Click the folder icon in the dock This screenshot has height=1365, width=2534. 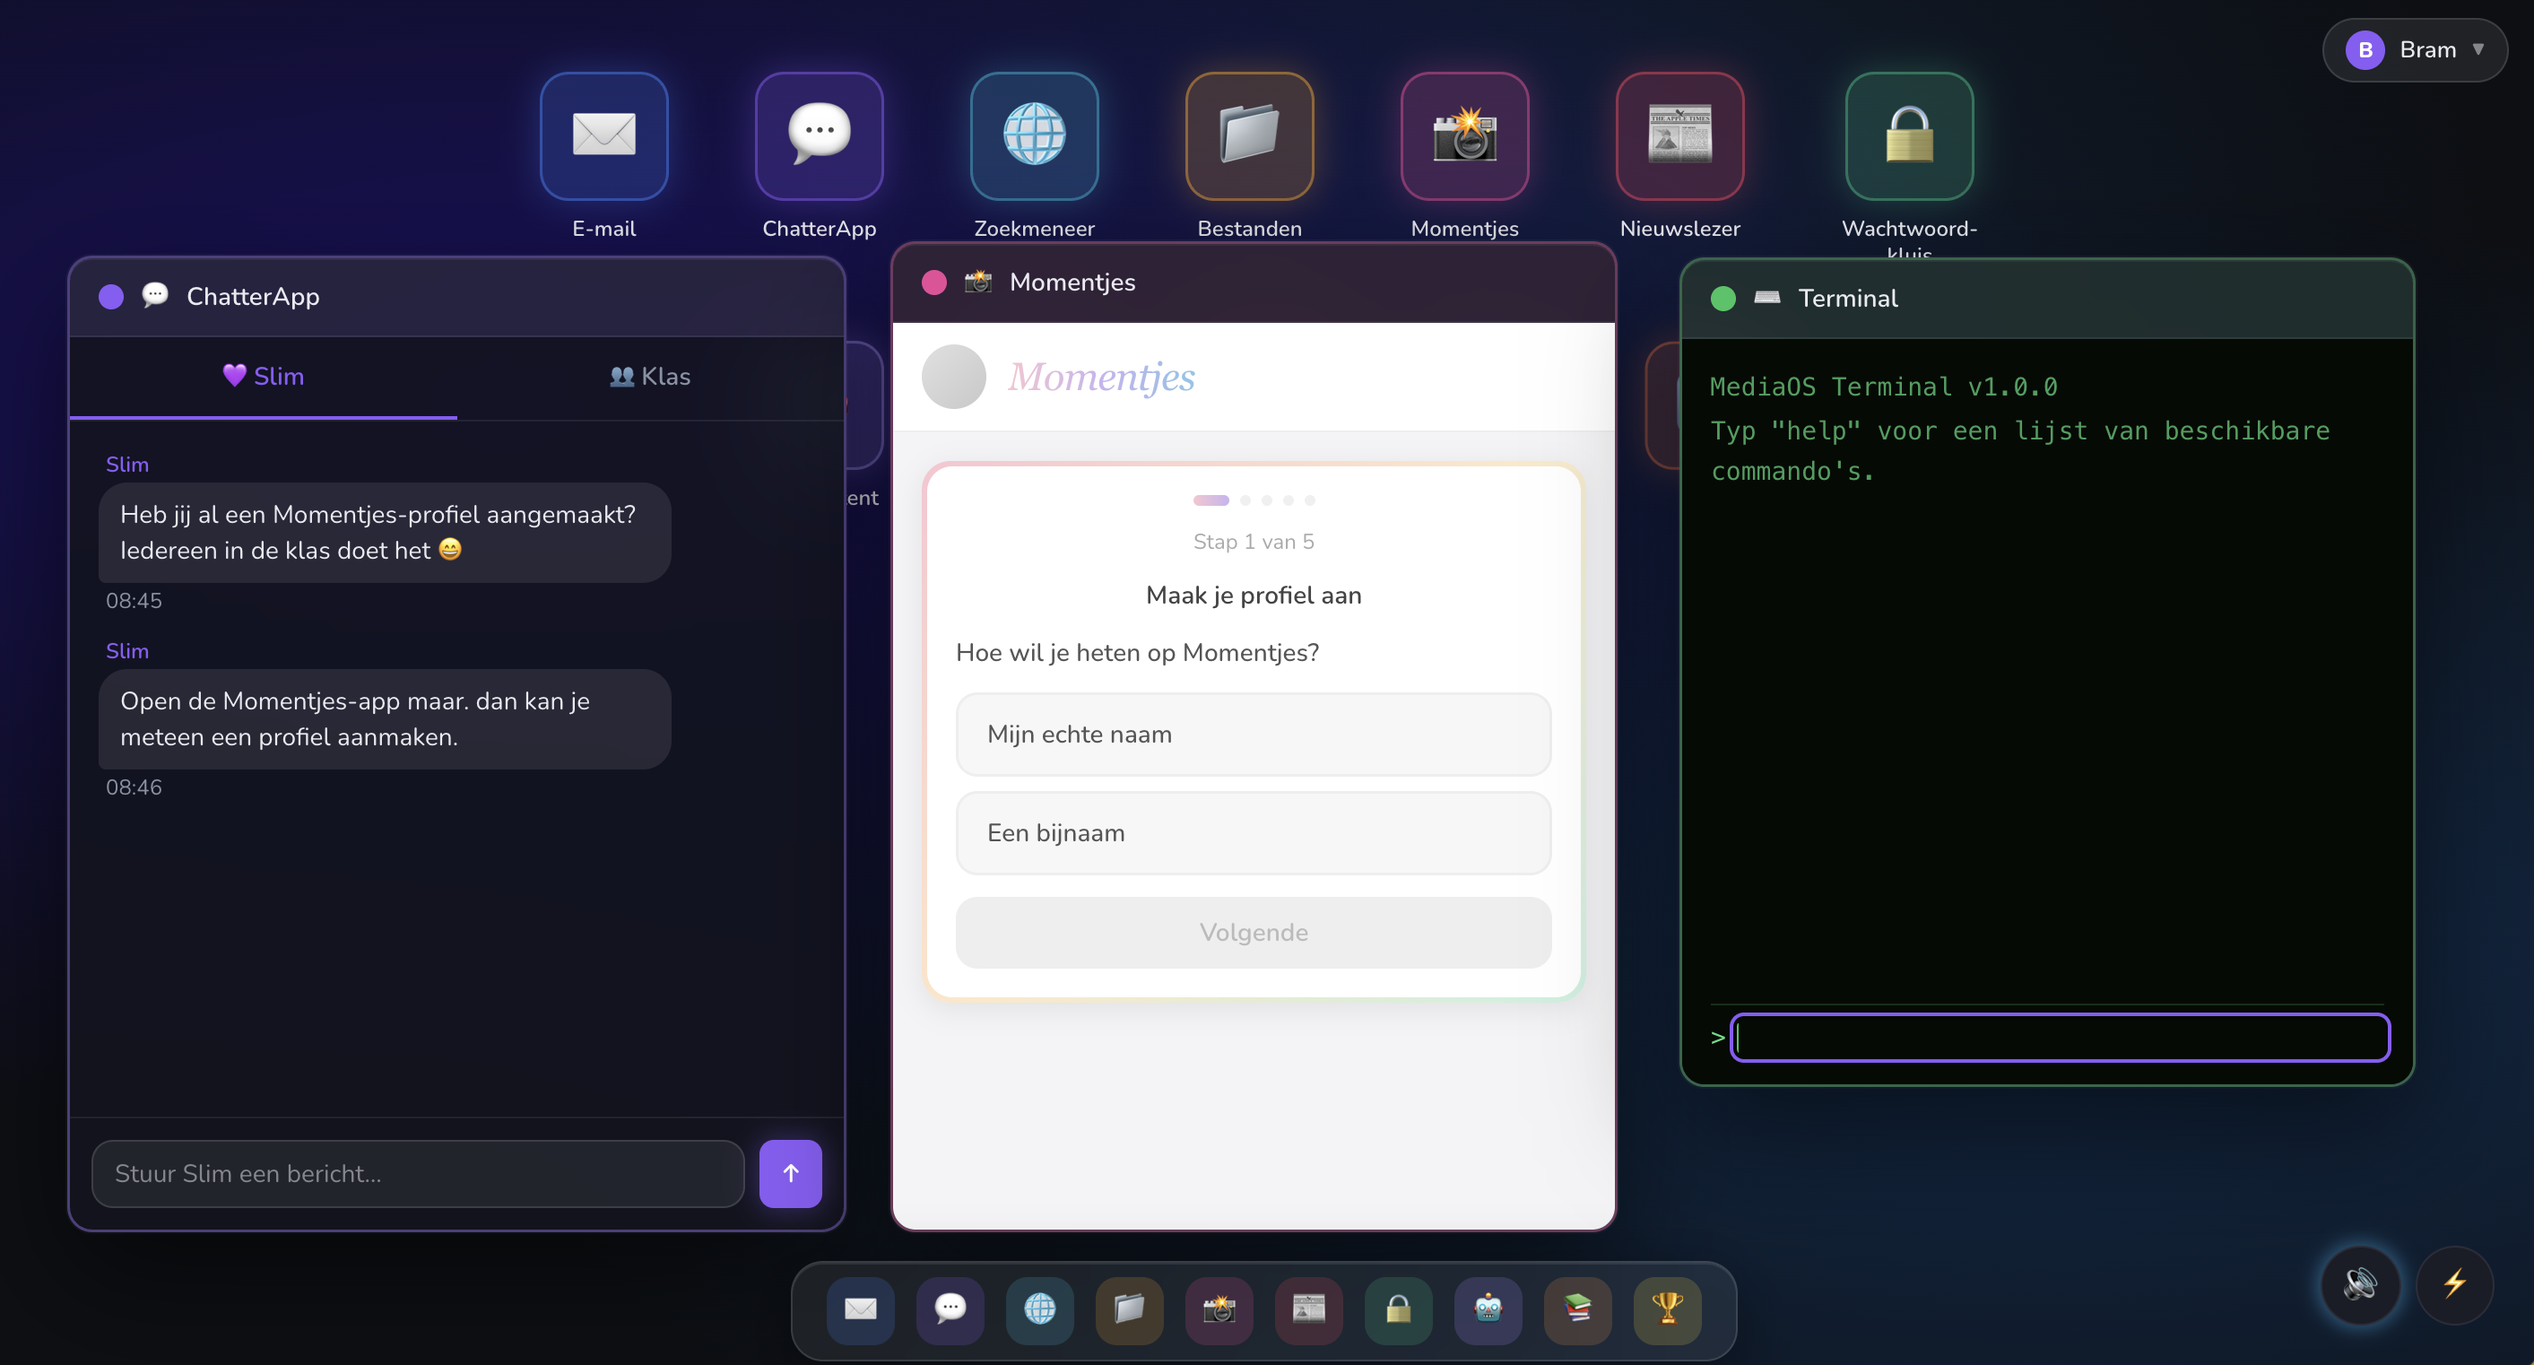click(1129, 1310)
